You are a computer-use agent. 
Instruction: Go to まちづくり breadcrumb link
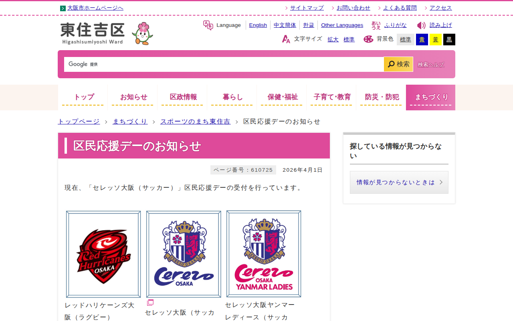[x=130, y=122]
